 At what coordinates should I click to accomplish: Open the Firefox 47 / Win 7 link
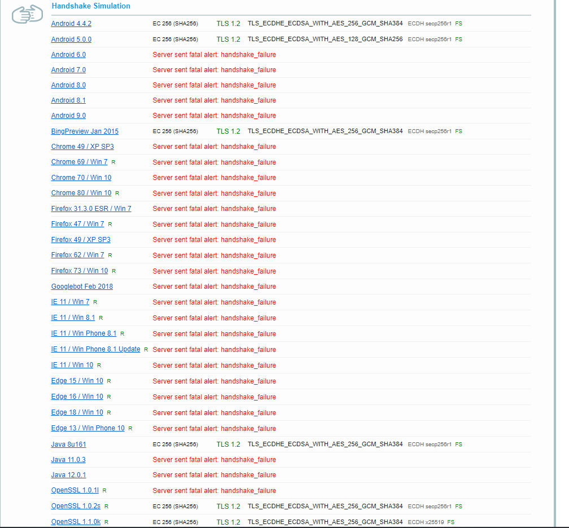tap(77, 224)
